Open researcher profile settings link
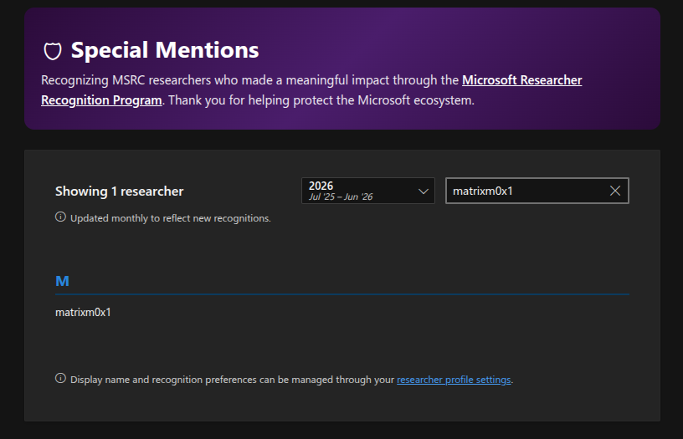Image resolution: width=683 pixels, height=439 pixels. (x=454, y=380)
